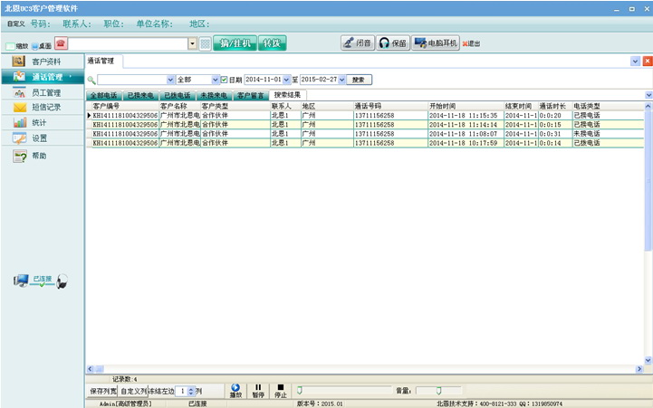Open 统计 statistics chart icon
The width and height of the screenshot is (653, 408).
click(x=20, y=123)
